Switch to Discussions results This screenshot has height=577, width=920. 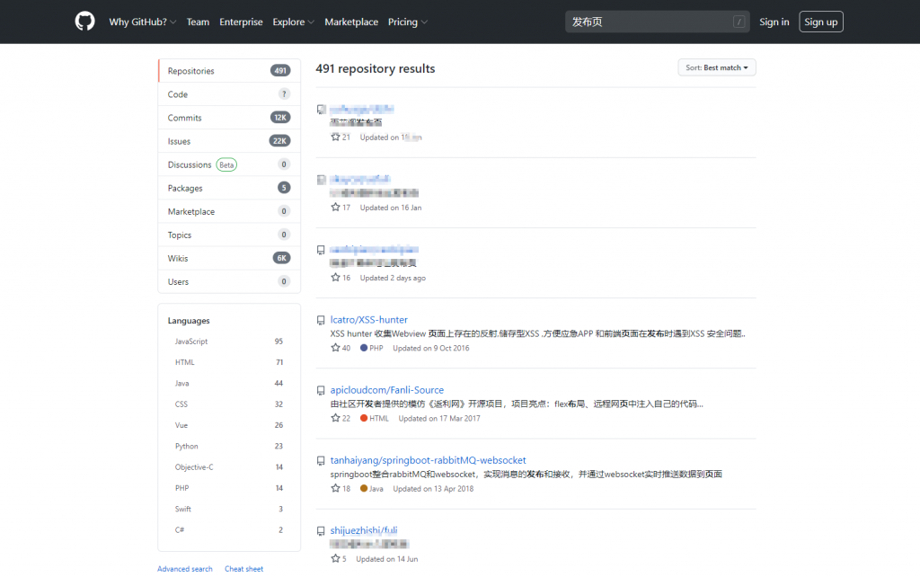[229, 164]
